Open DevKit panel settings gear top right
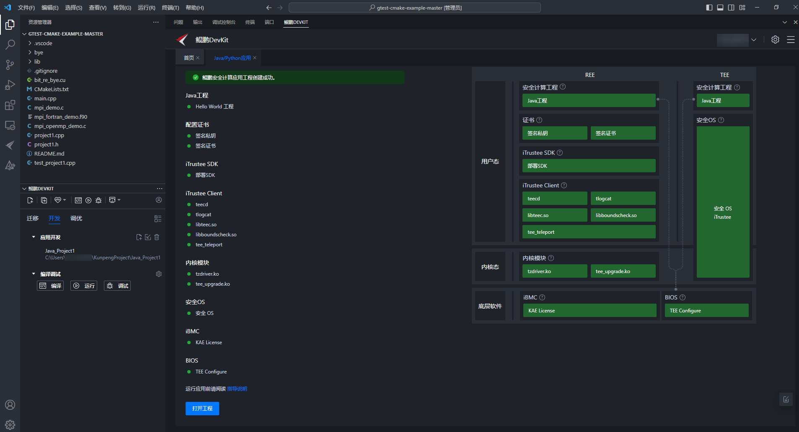The height and width of the screenshot is (432, 799). (x=775, y=40)
